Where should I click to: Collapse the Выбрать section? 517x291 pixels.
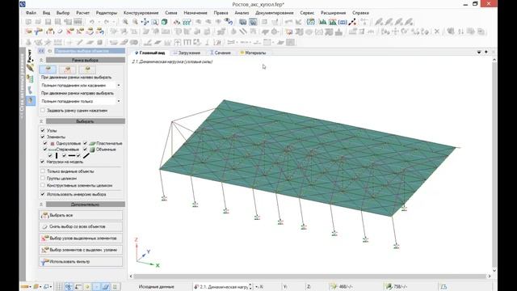coord(41,121)
